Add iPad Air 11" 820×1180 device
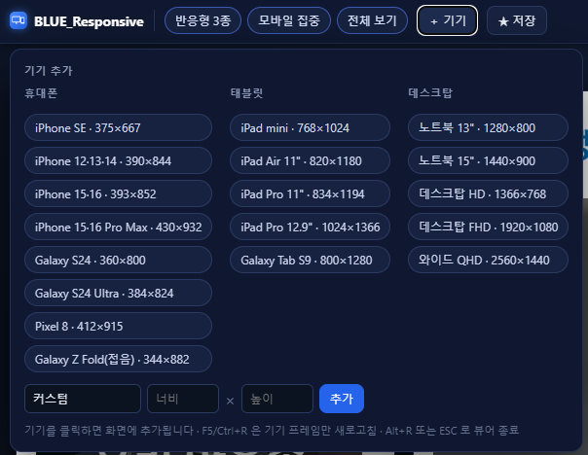This screenshot has width=588, height=455. click(310, 160)
